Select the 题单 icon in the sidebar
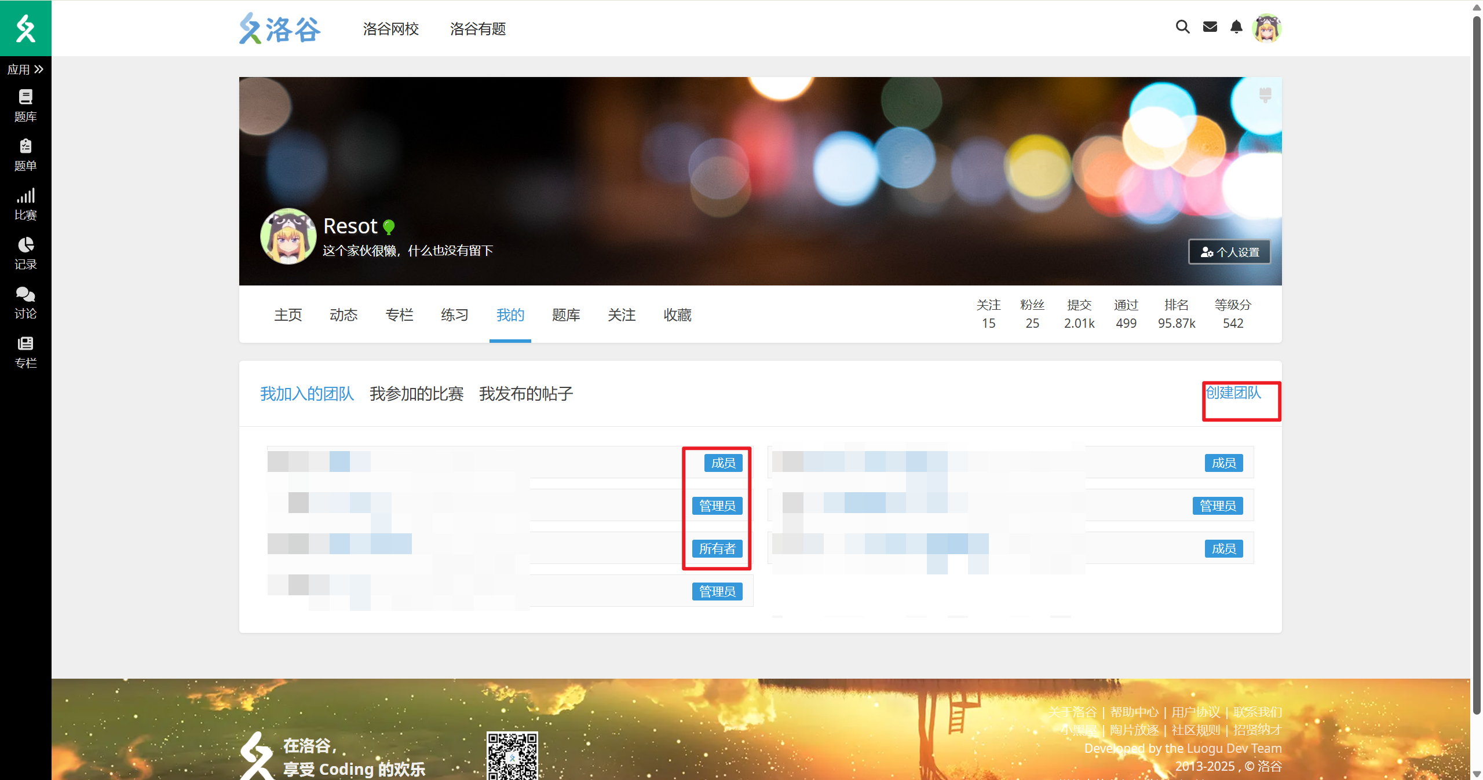The image size is (1483, 780). pyautogui.click(x=25, y=154)
